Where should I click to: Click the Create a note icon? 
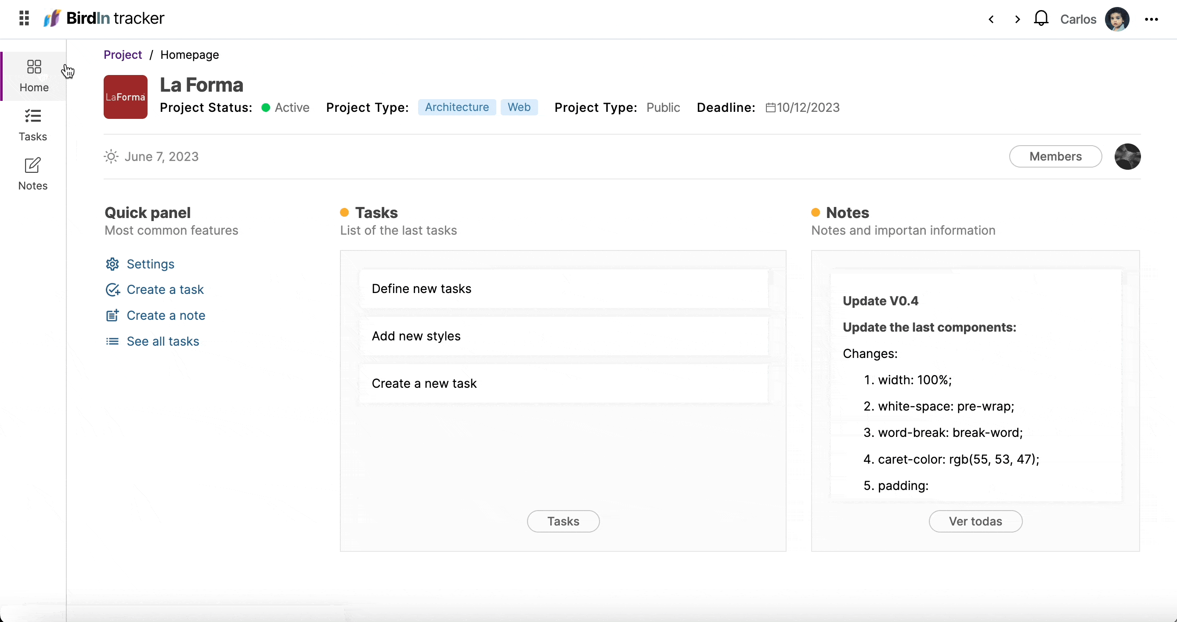click(x=112, y=315)
